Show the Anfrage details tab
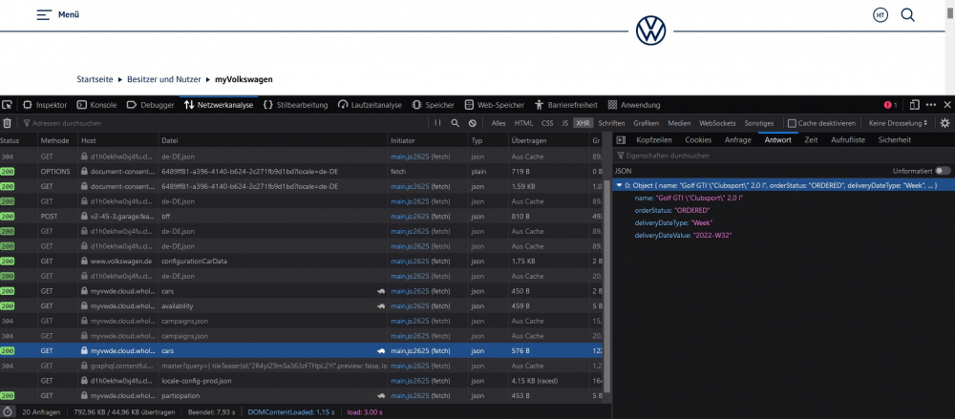 (737, 140)
